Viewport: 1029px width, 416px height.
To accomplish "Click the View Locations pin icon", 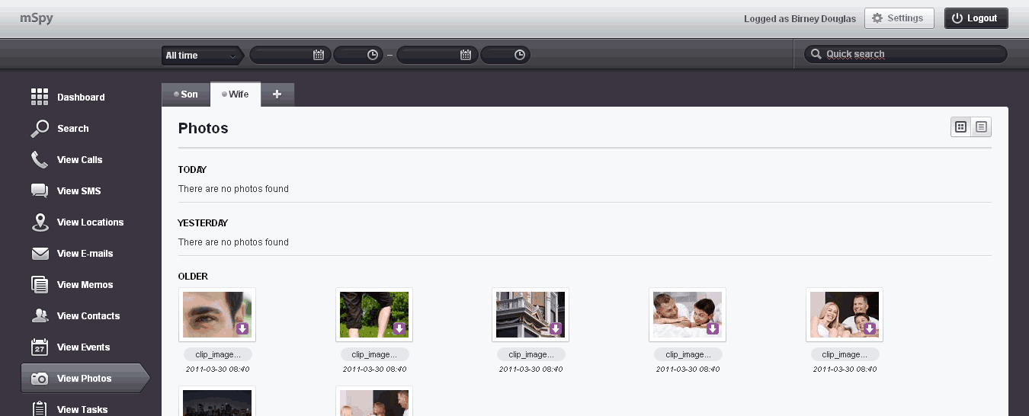I will (40, 222).
